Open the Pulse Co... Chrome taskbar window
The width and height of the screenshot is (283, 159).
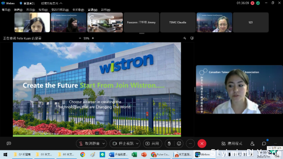tap(160, 154)
